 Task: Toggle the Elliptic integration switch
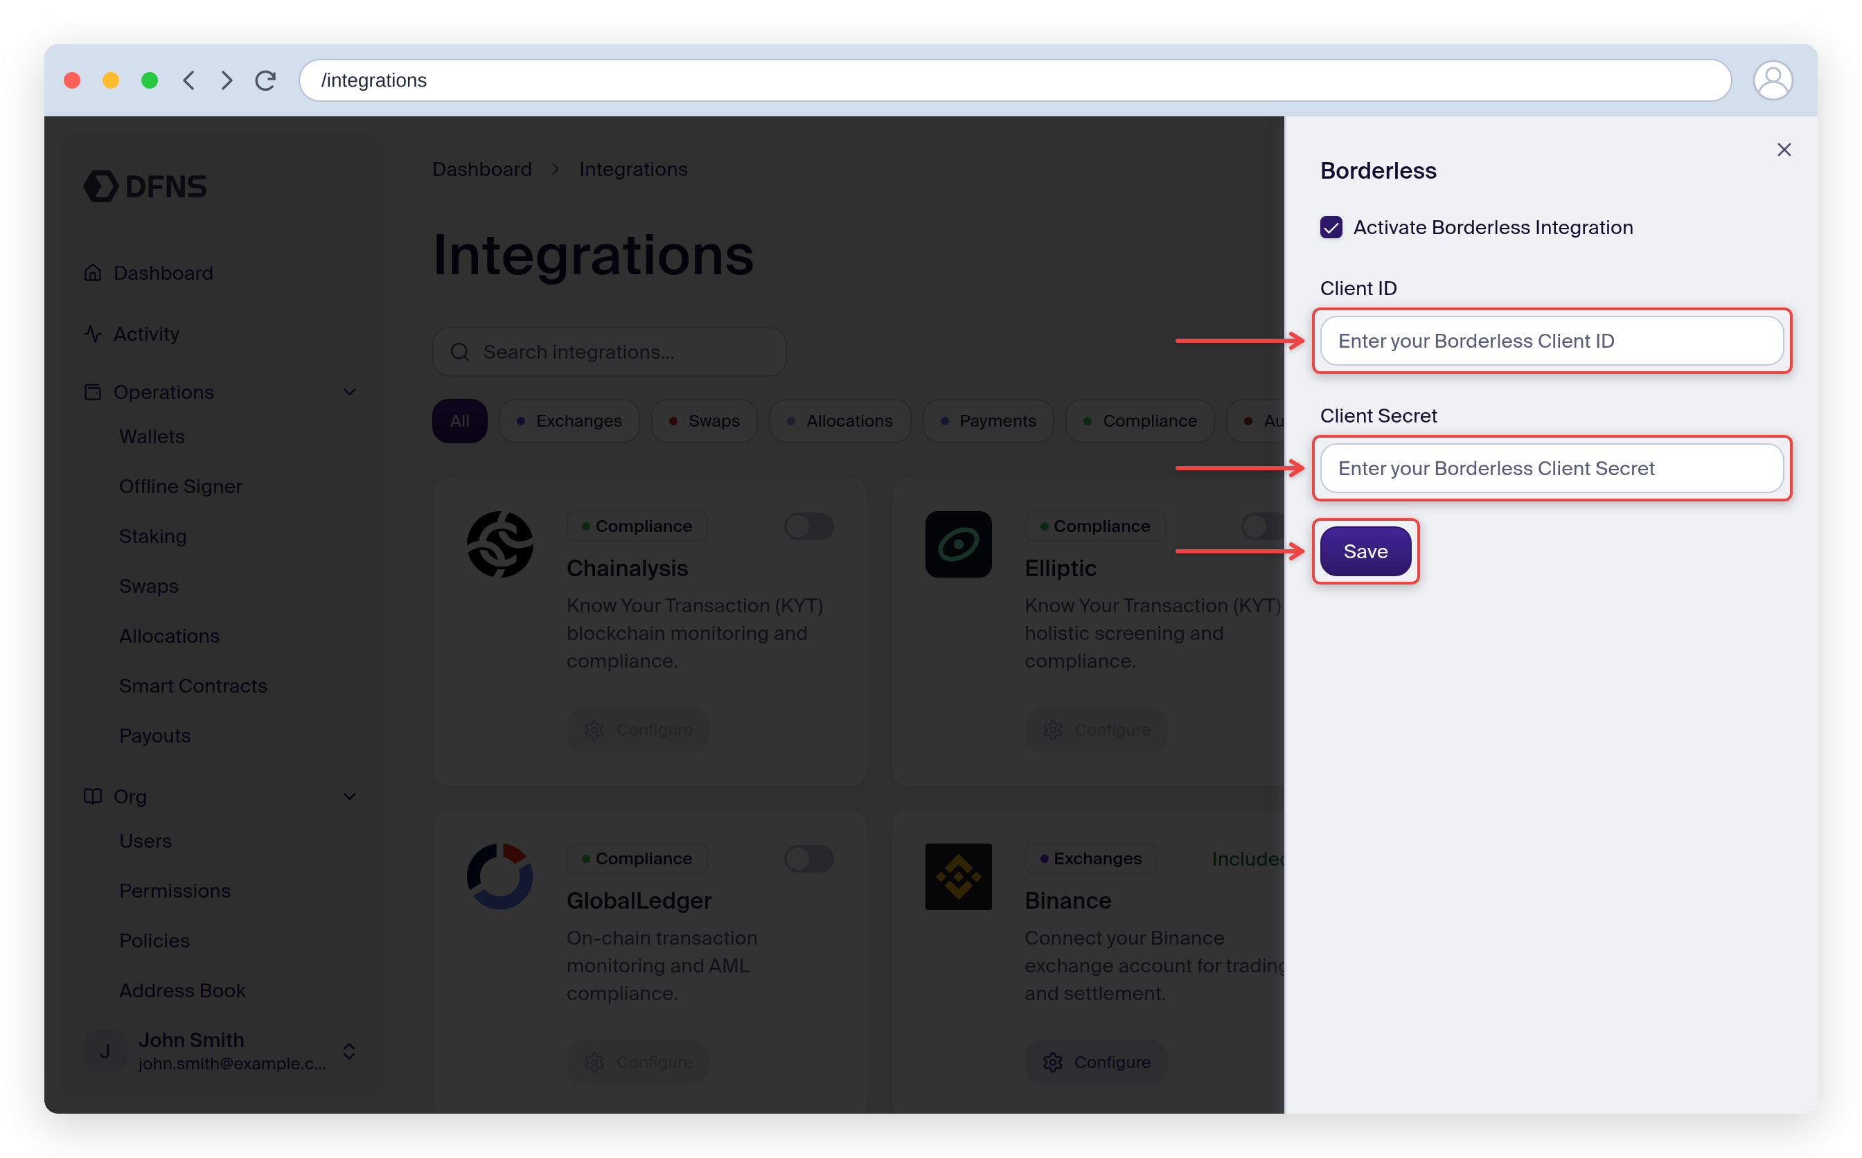click(1262, 526)
